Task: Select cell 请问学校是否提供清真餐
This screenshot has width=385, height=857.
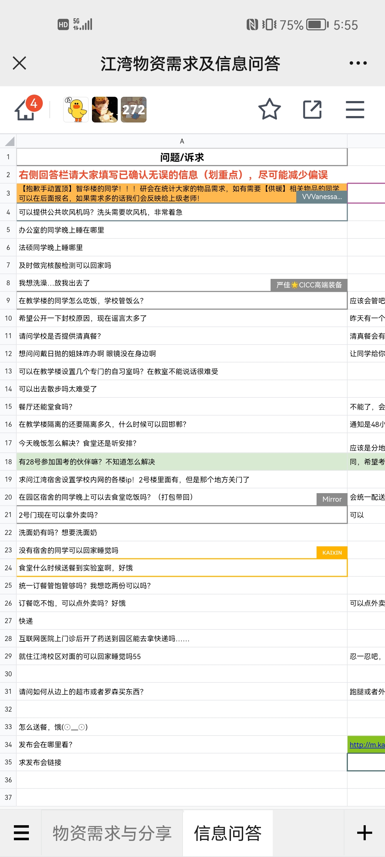Action: tap(182, 336)
